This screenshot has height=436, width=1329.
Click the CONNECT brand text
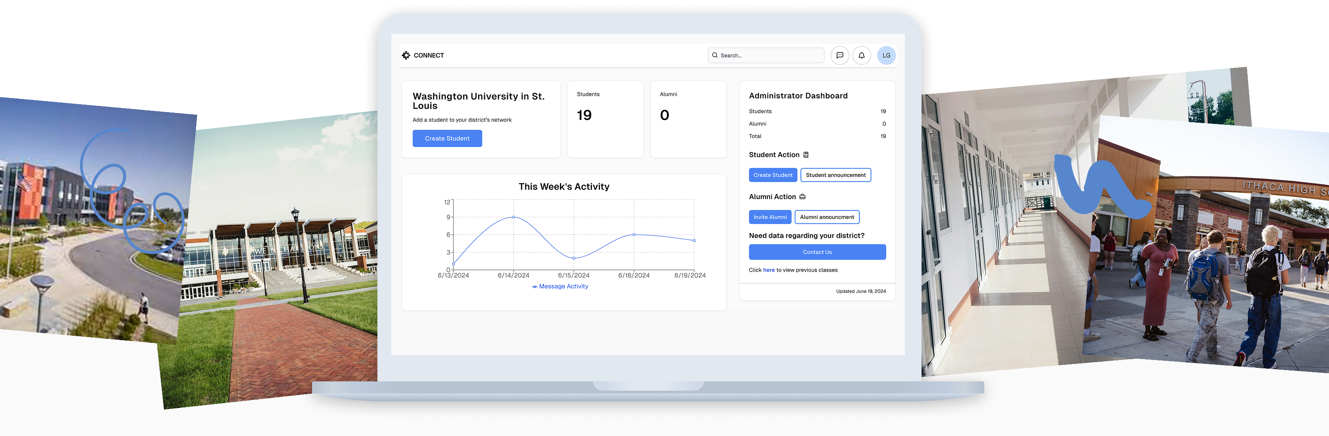pos(428,55)
